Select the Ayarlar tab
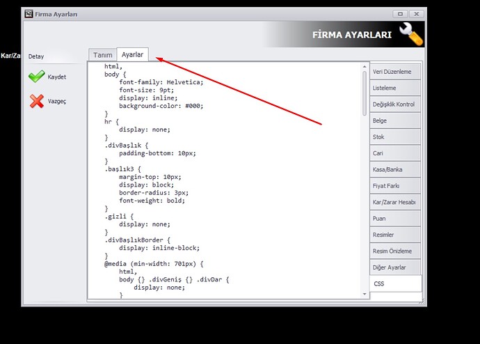The width and height of the screenshot is (480, 344). click(133, 54)
